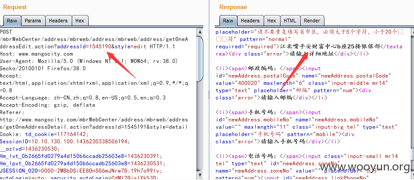Open the Response Render tab
Screen dimensions: 414x180
pos(312,21)
